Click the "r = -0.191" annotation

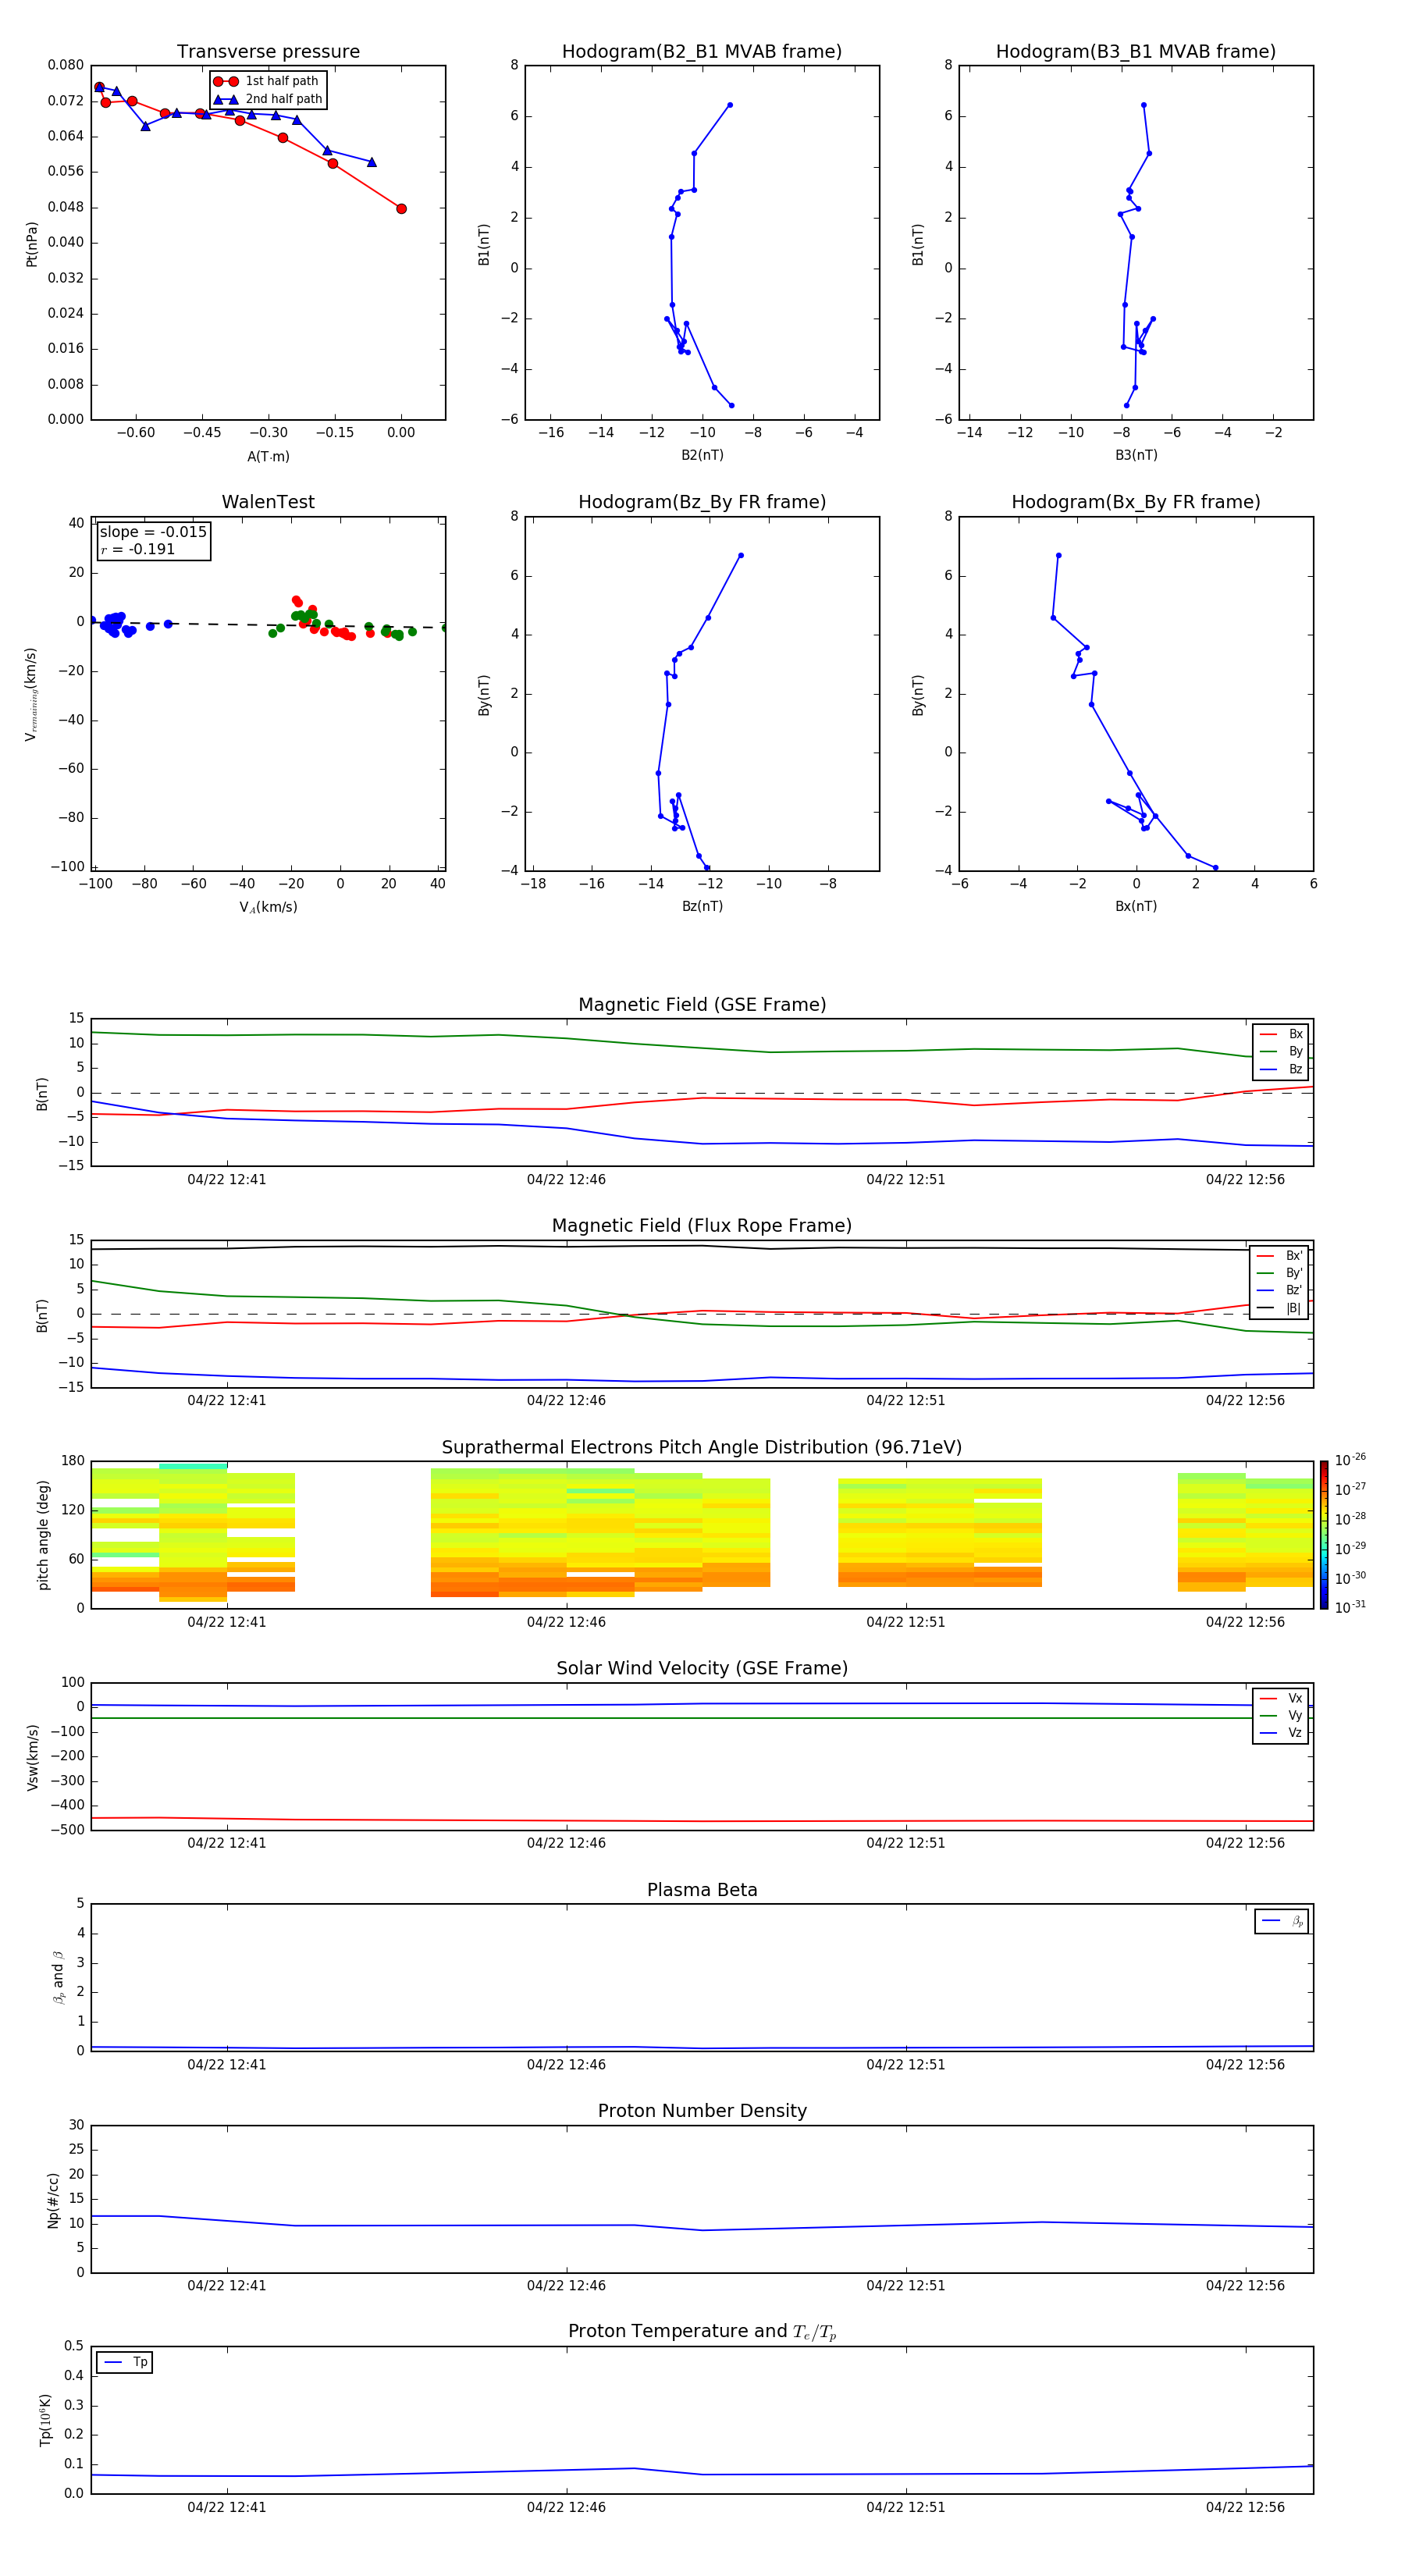(138, 549)
